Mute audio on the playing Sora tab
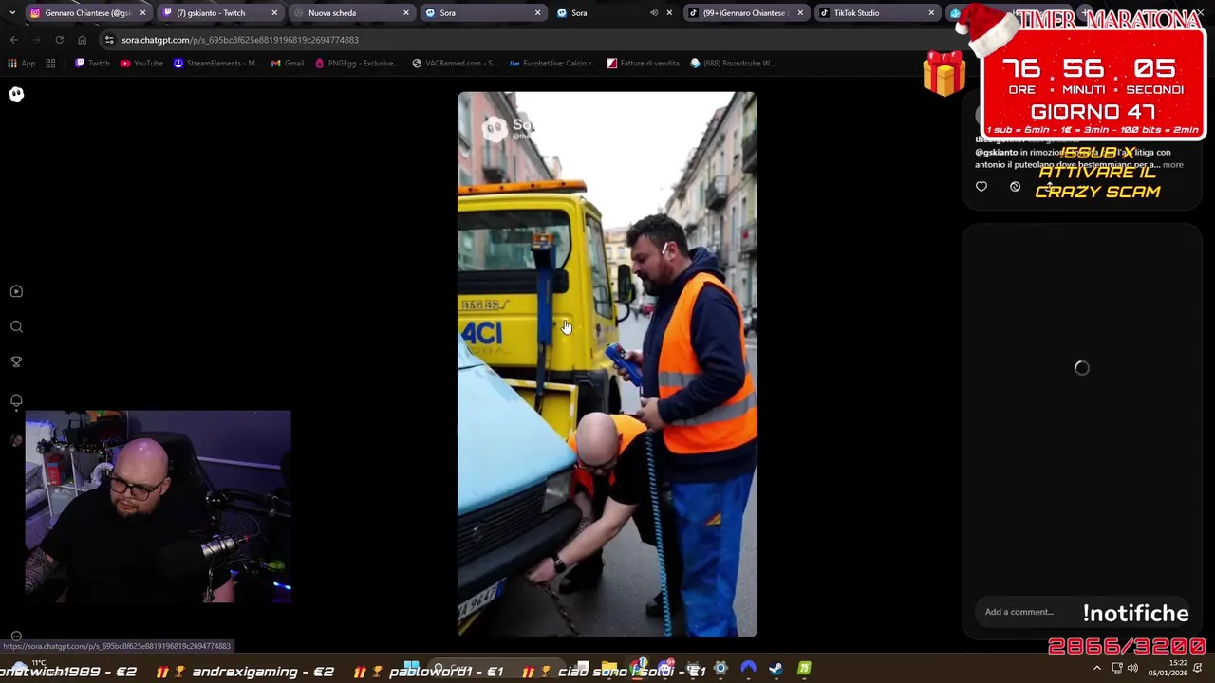Image resolution: width=1215 pixels, height=683 pixels. pos(654,13)
